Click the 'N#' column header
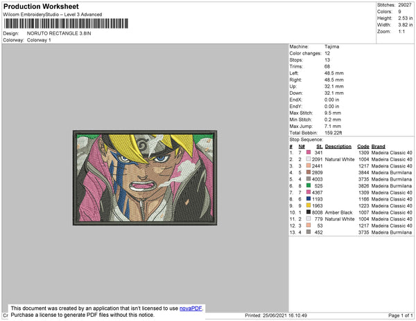Image resolution: width=416 pixels, height=321 pixels. [x=302, y=147]
